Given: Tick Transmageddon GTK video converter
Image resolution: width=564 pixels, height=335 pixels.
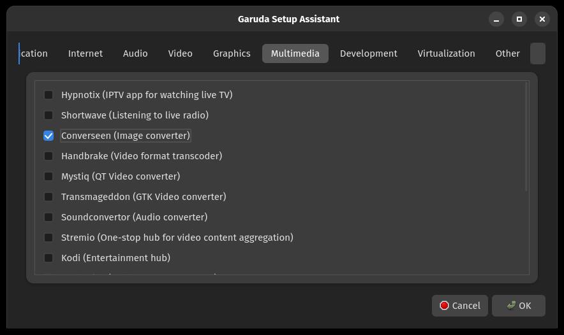Looking at the screenshot, I should pyautogui.click(x=48, y=197).
